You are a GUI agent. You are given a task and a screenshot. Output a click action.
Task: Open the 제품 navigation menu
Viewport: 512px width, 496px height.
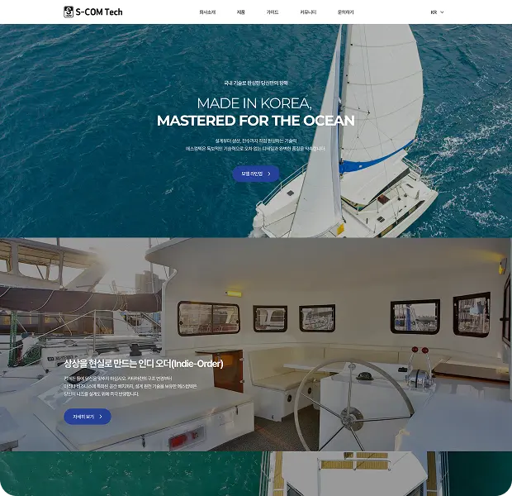click(x=240, y=12)
